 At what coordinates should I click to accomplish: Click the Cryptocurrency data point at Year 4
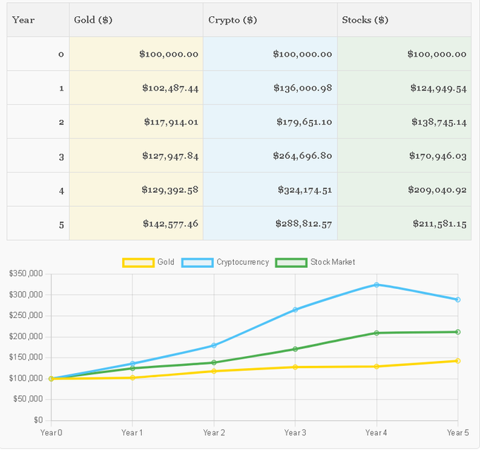(x=376, y=285)
